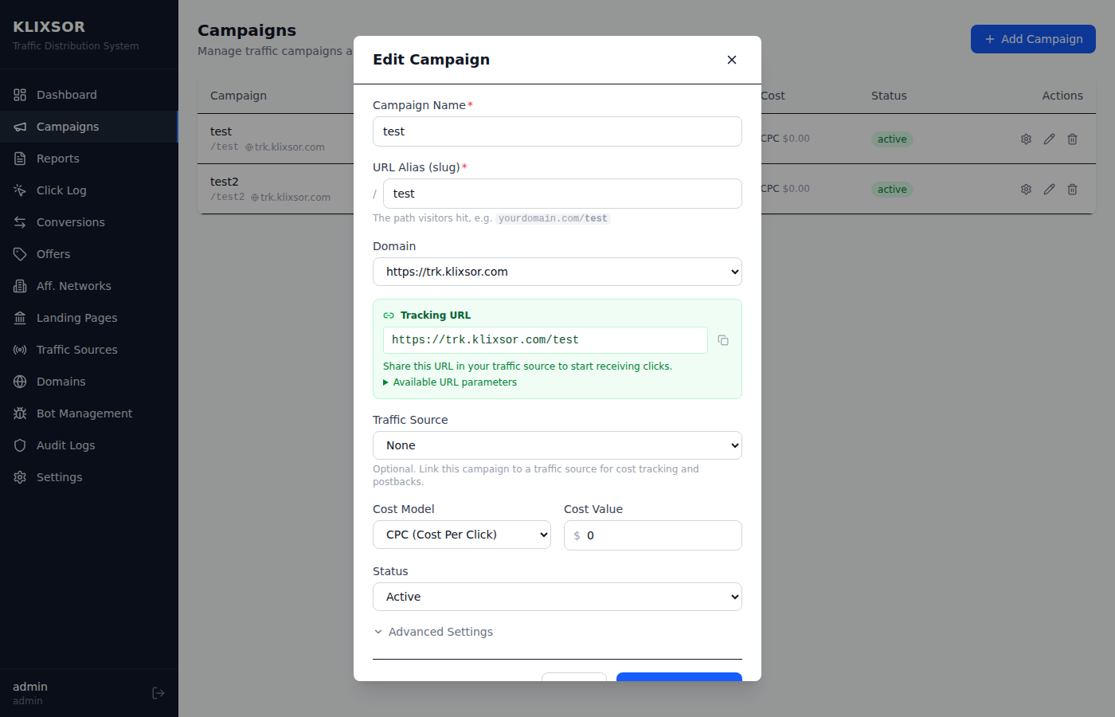Collapse the Advanced Settings section
This screenshot has width=1115, height=717.
pyautogui.click(x=433, y=631)
